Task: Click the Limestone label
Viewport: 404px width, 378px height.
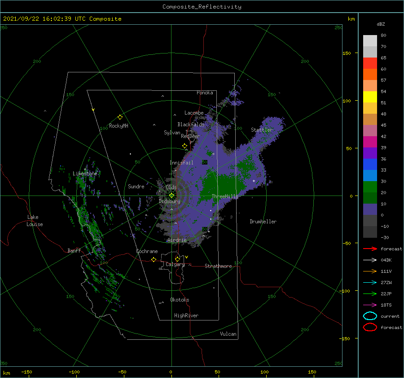Action: (85, 173)
